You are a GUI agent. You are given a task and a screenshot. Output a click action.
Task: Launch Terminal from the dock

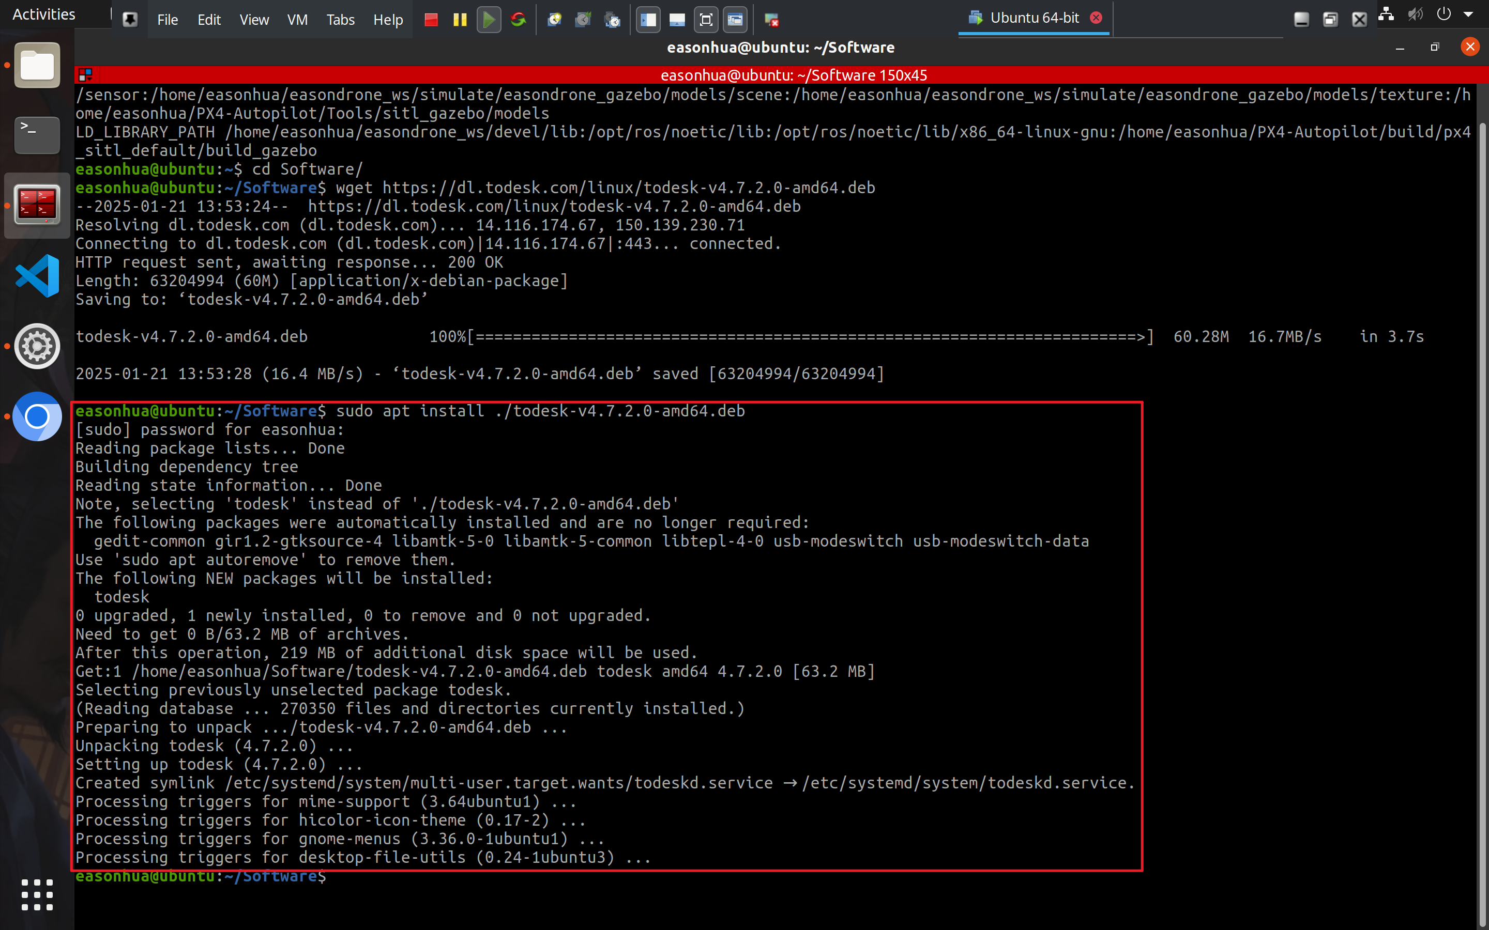tap(37, 135)
